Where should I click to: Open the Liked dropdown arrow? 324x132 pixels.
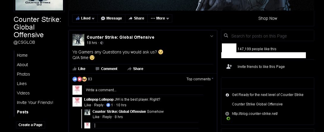click(93, 19)
